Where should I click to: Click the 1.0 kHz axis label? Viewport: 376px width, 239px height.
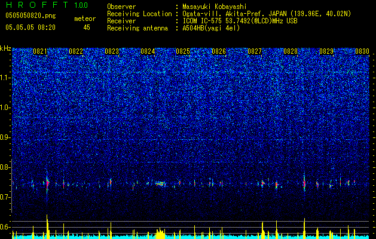5,108
